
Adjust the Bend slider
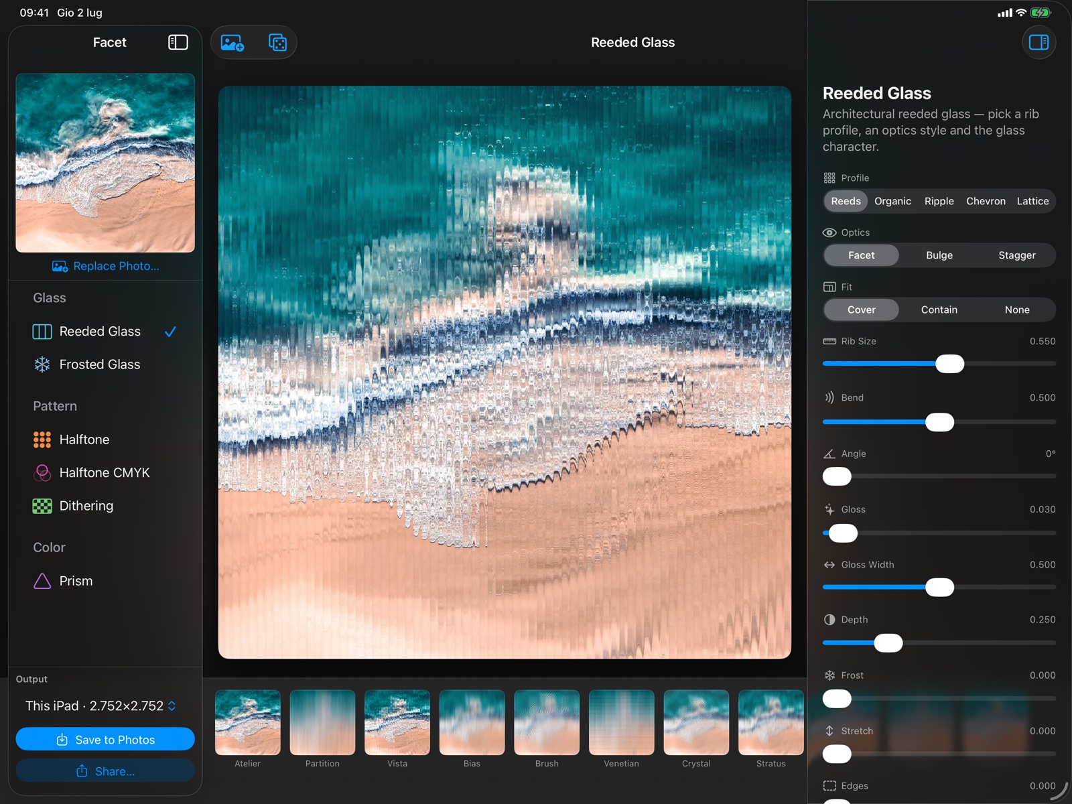[939, 422]
